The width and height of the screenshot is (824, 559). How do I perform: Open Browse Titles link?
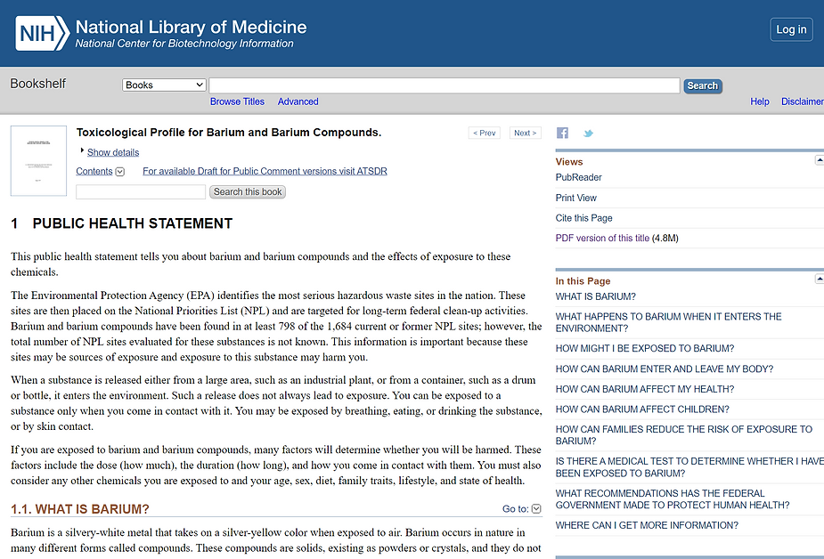point(237,101)
